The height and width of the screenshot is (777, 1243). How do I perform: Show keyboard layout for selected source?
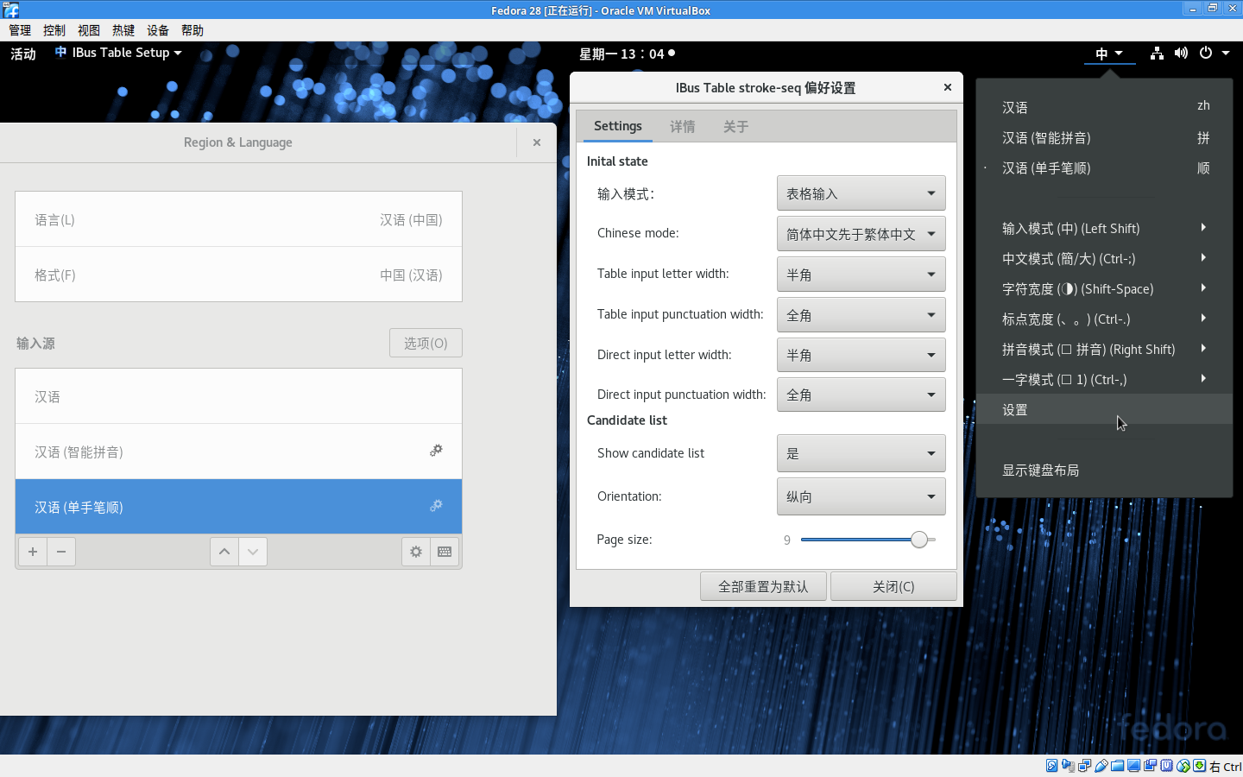coord(445,552)
